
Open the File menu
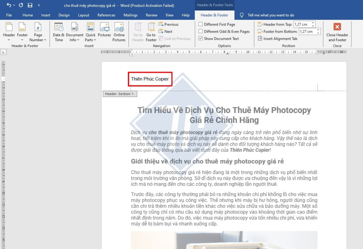[9, 15]
